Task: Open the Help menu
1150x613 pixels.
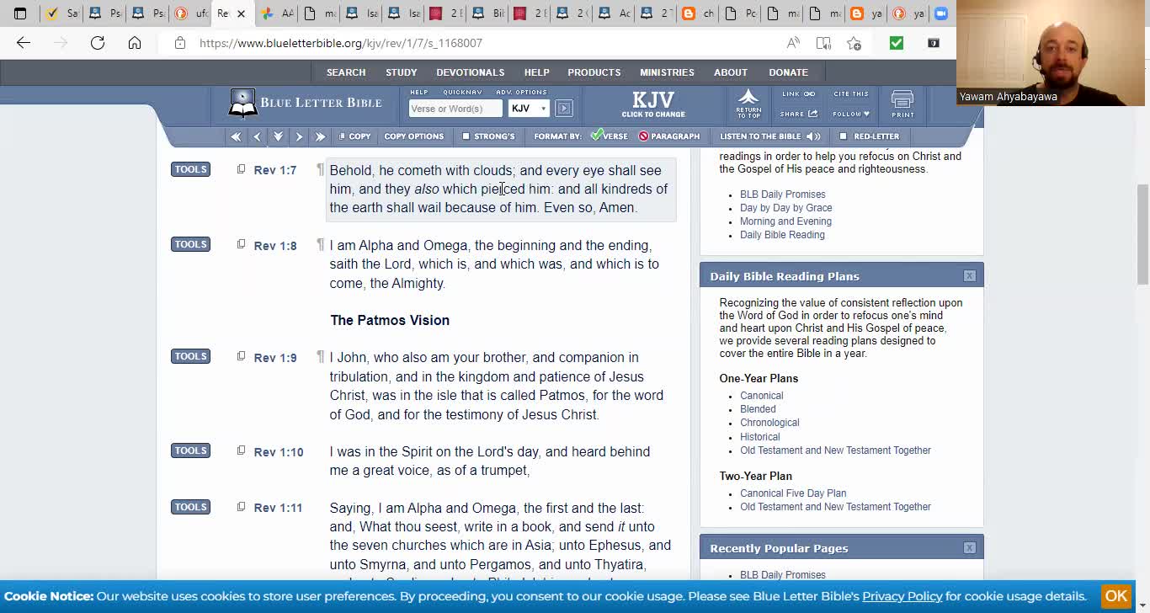Action: click(x=537, y=72)
